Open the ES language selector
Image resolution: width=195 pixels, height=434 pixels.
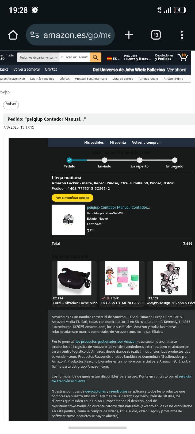pyautogui.click(x=113, y=59)
